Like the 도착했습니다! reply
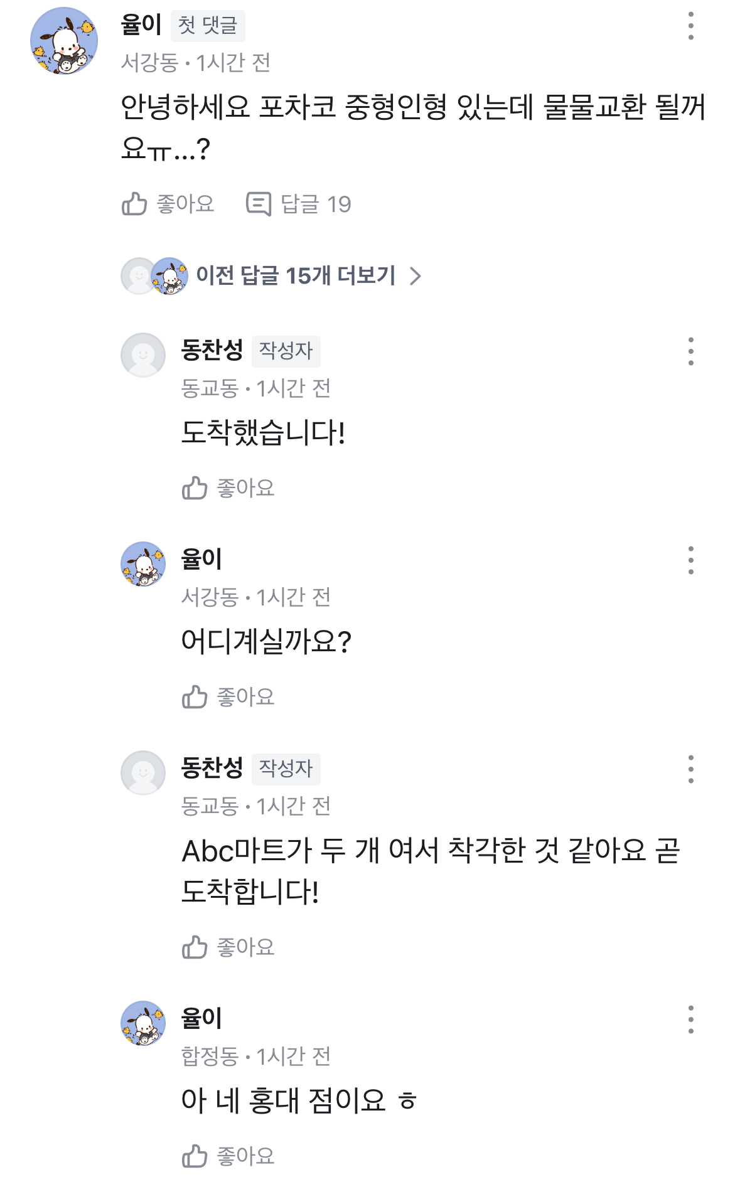 point(228,487)
